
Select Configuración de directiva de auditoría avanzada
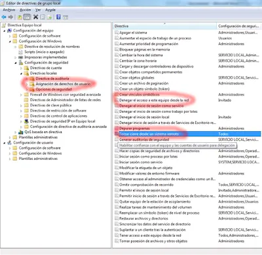[x=68, y=127]
